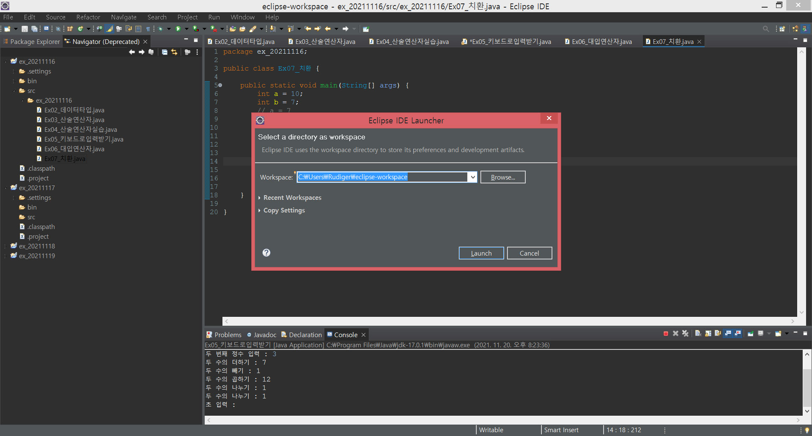The height and width of the screenshot is (436, 812).
Task: Click the Run External Tools icon
Action: tap(214, 29)
